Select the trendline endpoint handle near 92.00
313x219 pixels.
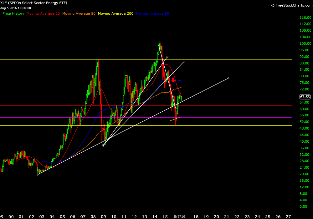coord(167,57)
